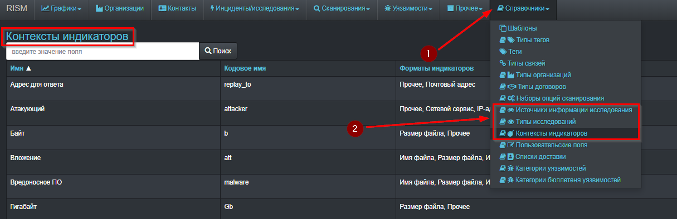This screenshot has height=219, width=677.
Task: Expand the Инциденты/исследования dropdown
Action: [254, 9]
